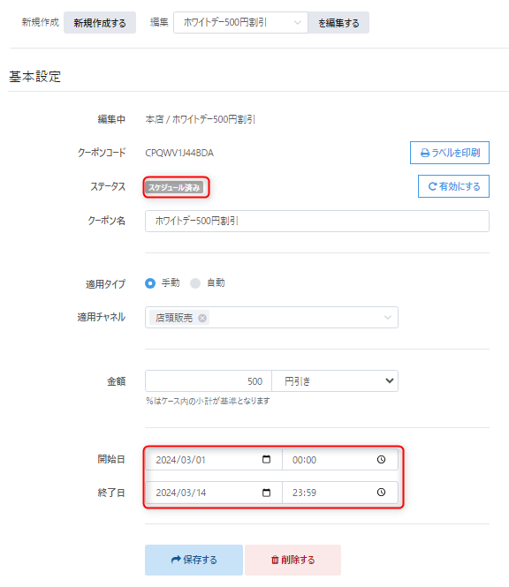Open the calendar picker for 開始日
The height and width of the screenshot is (587, 509).
coord(267,459)
